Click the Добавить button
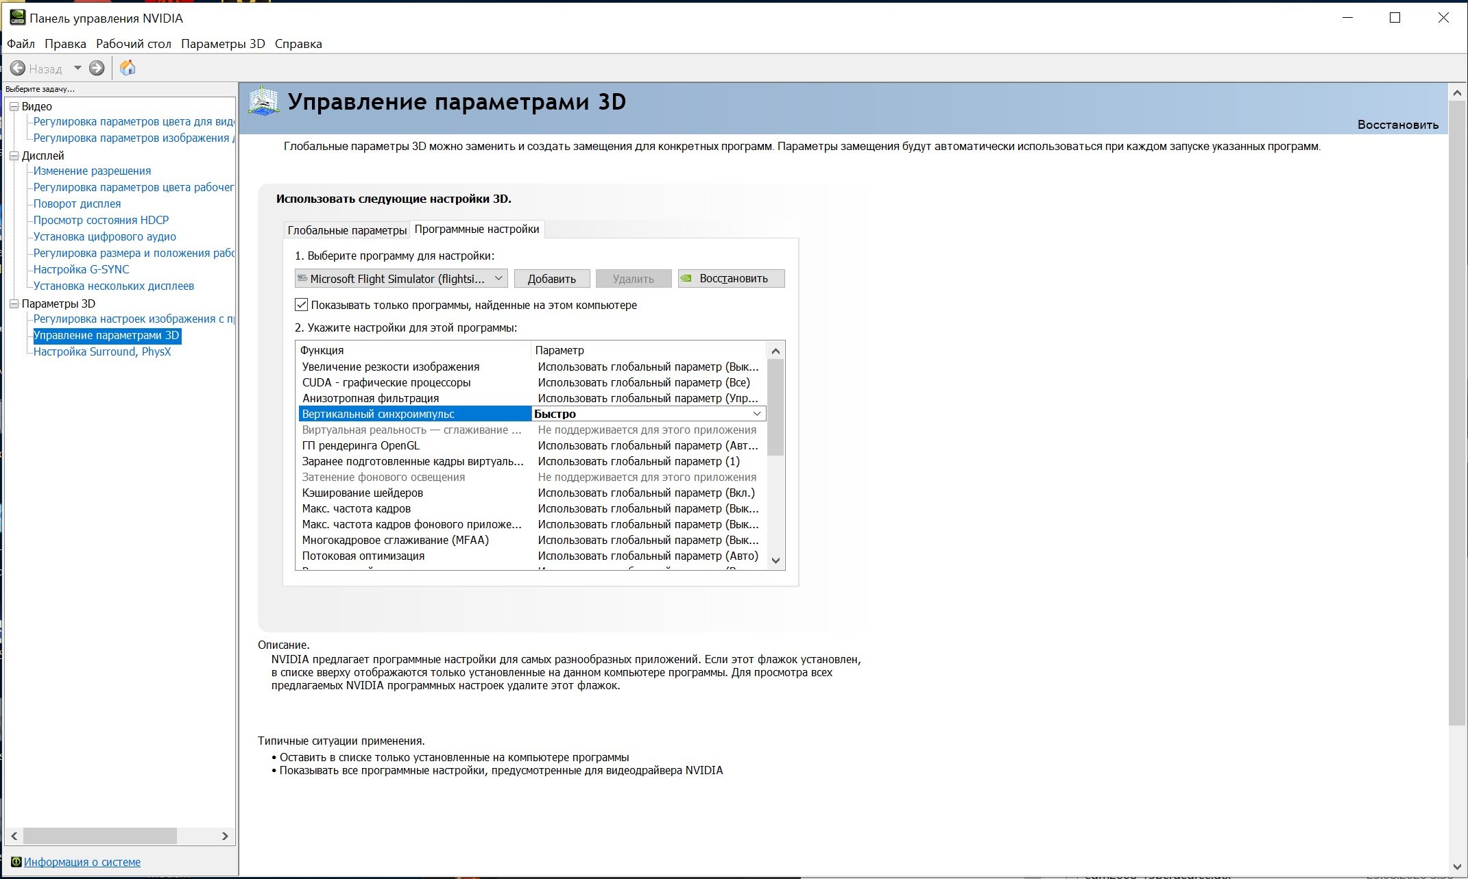Screen dimensions: 1468x879 click(x=551, y=279)
